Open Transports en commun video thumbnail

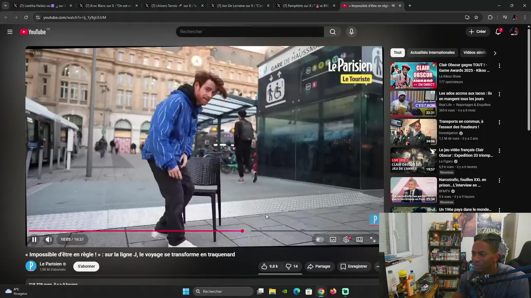click(x=414, y=132)
